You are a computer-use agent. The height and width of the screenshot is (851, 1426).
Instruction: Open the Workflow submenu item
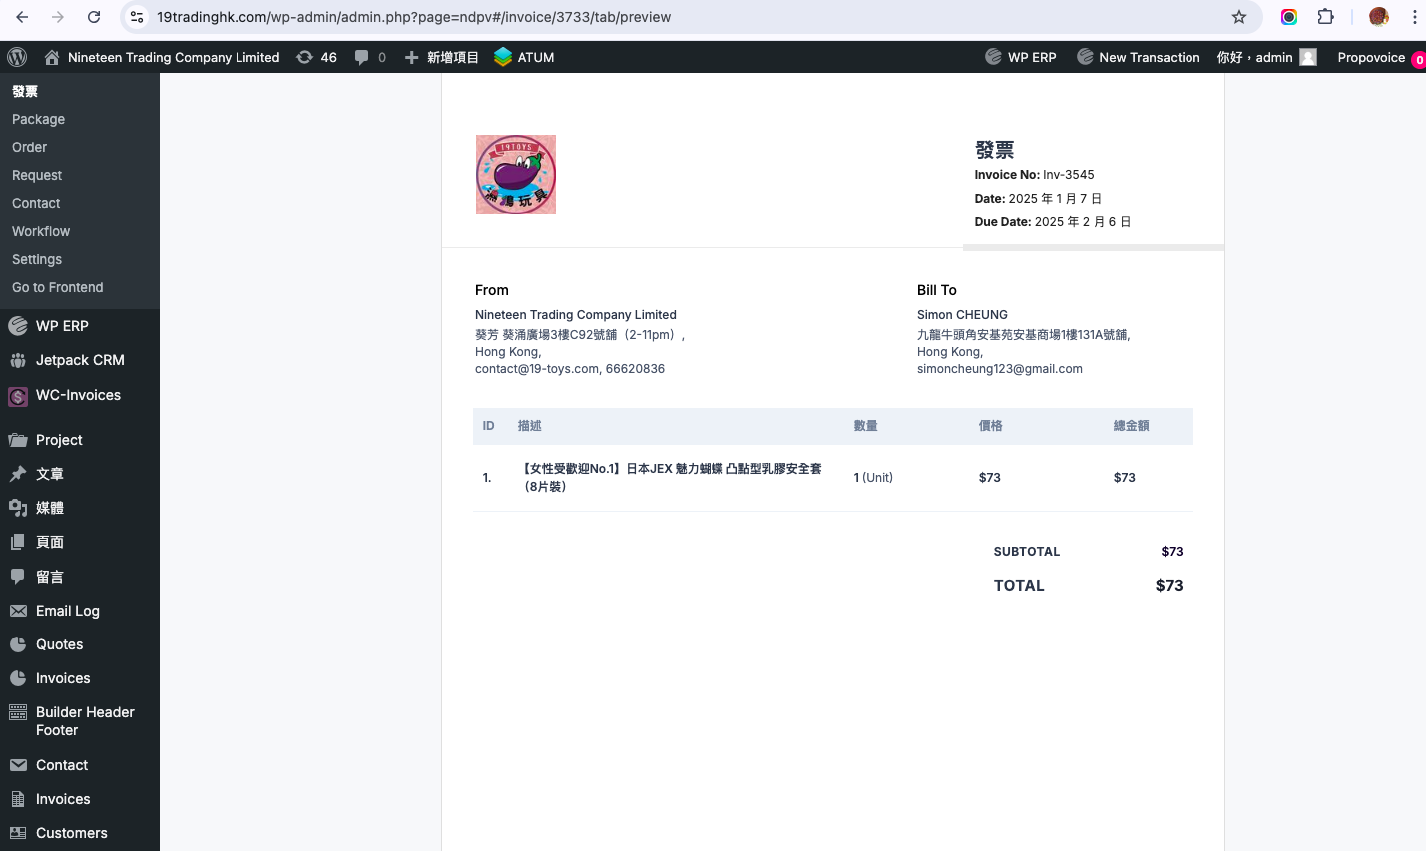pyautogui.click(x=41, y=231)
